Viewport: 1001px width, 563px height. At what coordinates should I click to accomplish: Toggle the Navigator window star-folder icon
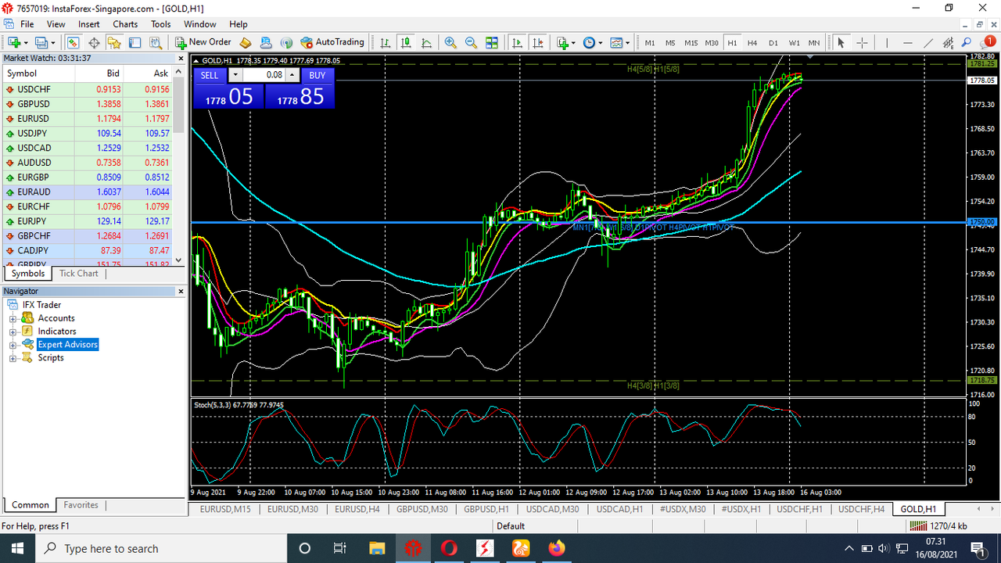click(x=114, y=42)
